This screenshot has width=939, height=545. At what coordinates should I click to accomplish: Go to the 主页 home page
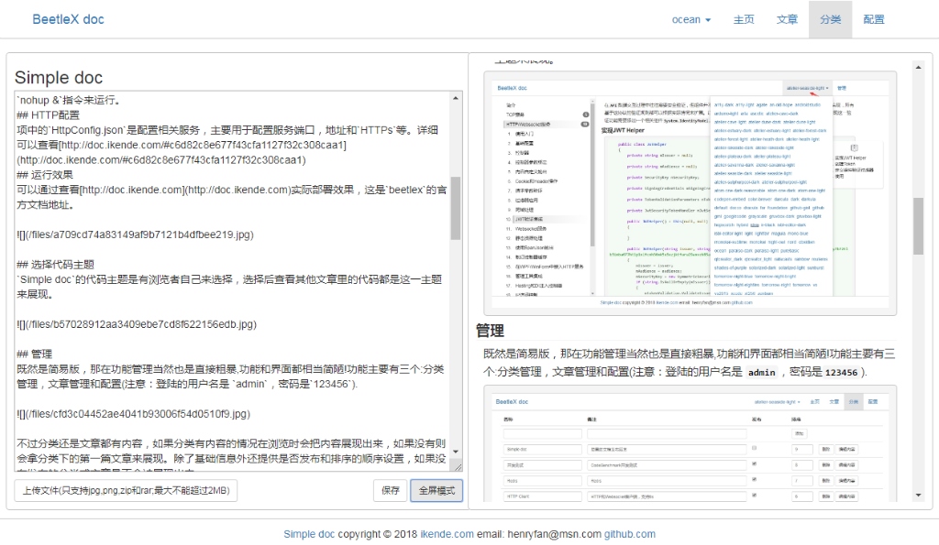click(x=744, y=19)
